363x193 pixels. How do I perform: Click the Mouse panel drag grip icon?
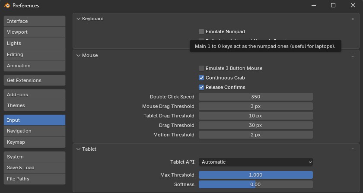click(x=353, y=55)
